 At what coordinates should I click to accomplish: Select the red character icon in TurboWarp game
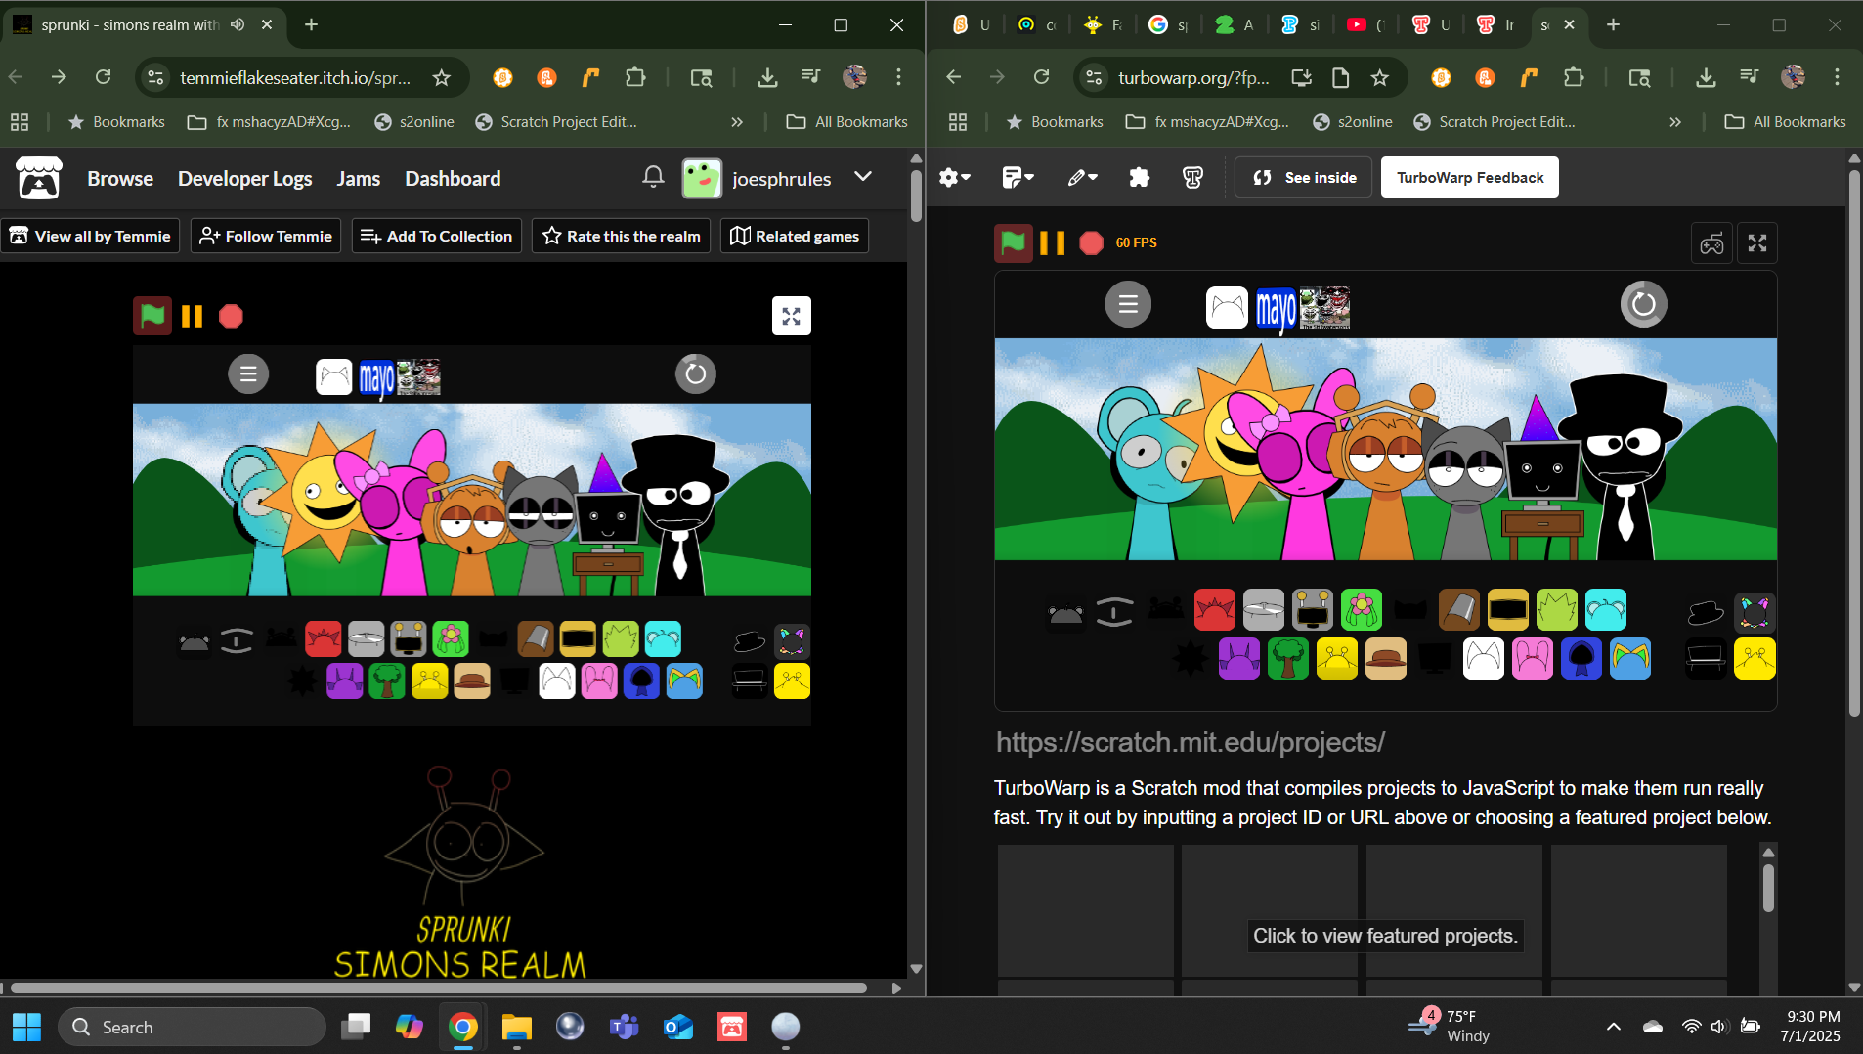(1215, 610)
